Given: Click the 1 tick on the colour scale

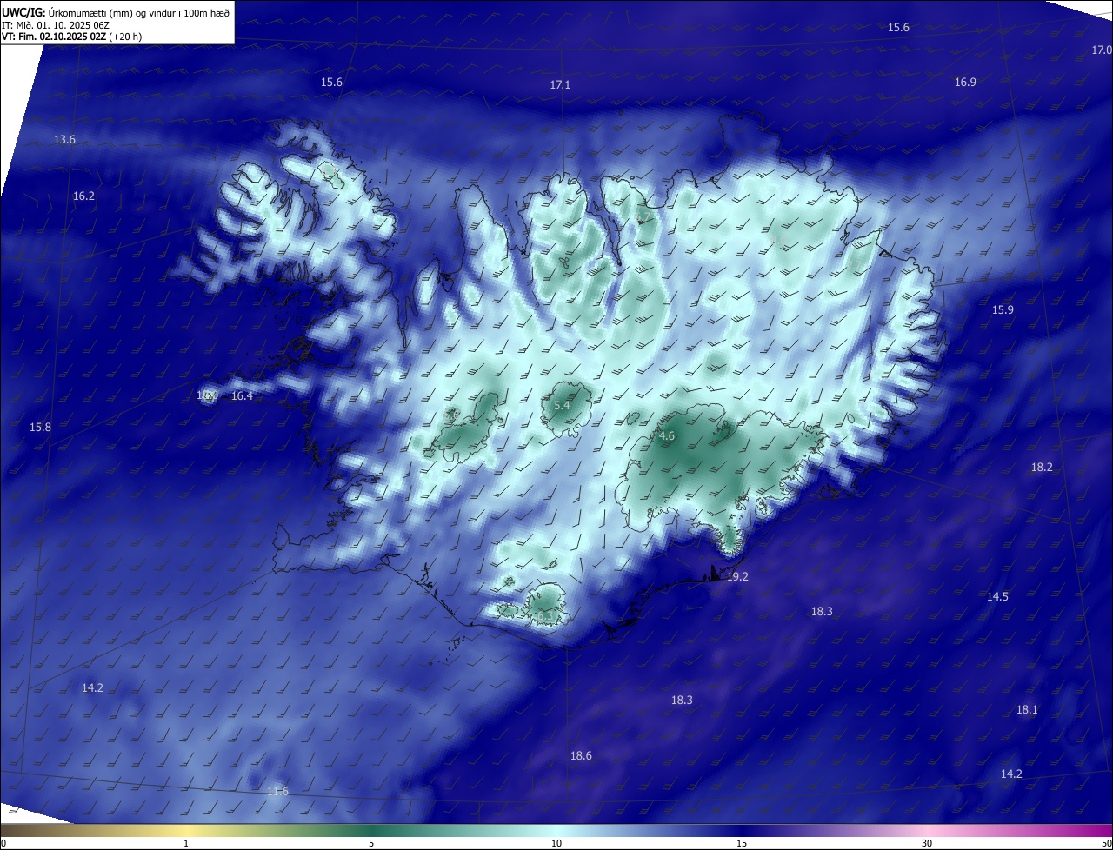Looking at the screenshot, I should 186,843.
